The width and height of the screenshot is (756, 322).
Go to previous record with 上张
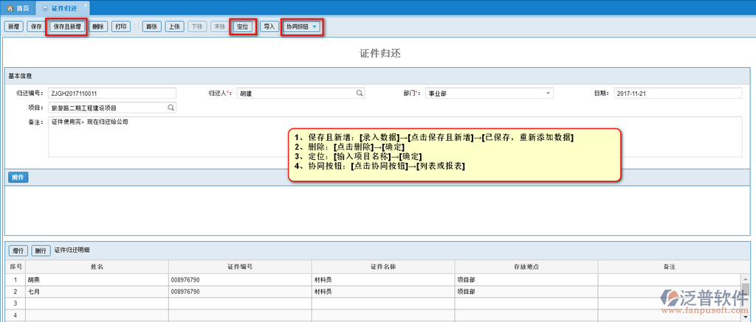174,27
